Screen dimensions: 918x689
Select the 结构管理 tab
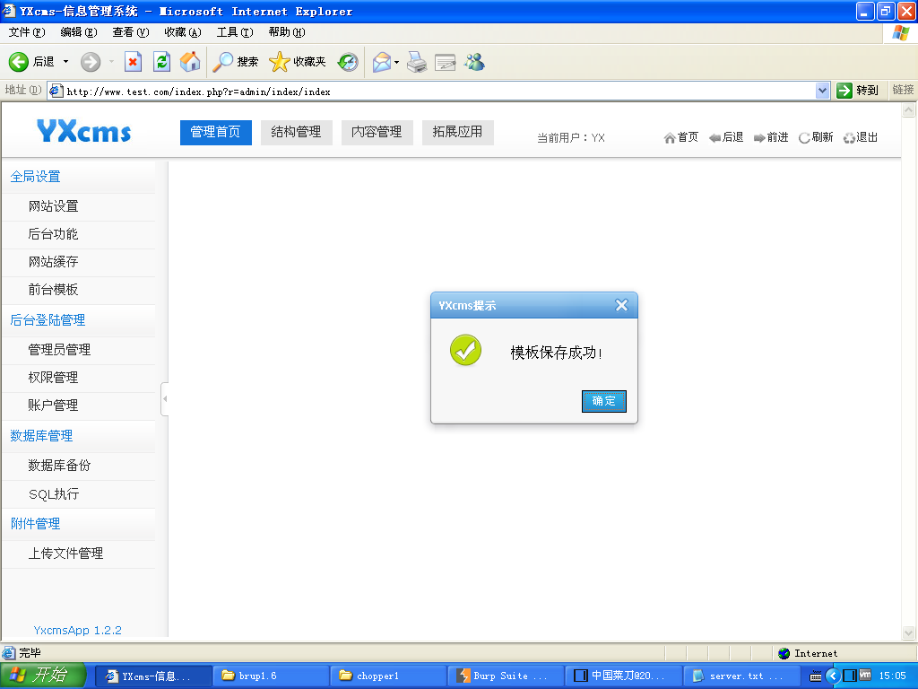[x=296, y=133]
